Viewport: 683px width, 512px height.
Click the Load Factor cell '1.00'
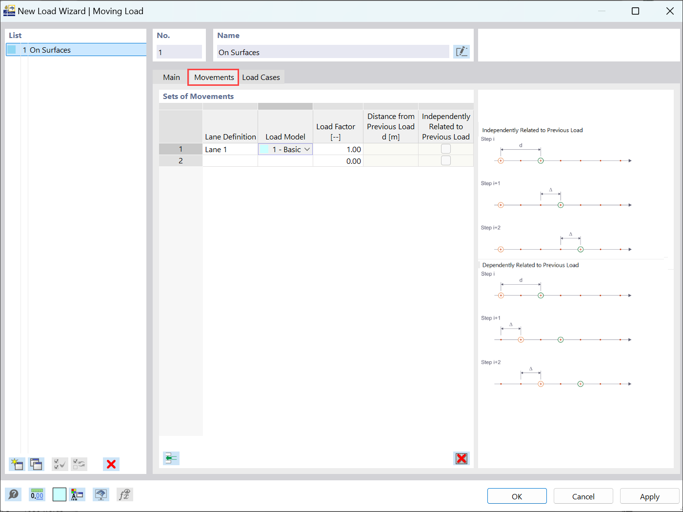point(338,149)
